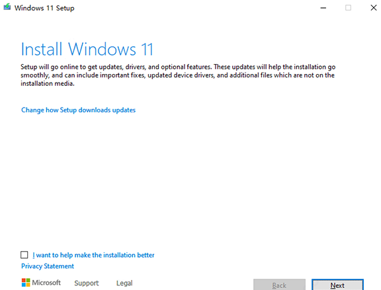Click the Windows 11 Setup title bar icon
The width and height of the screenshot is (381, 290).
tap(7, 7)
